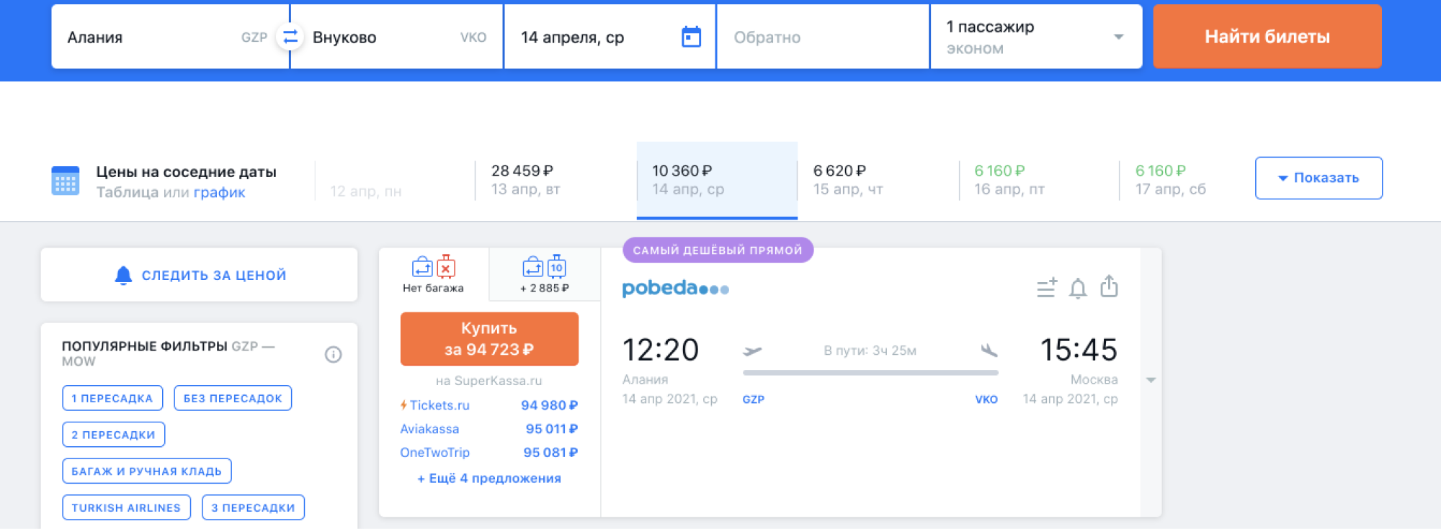Click return date field Обратно
This screenshot has width=1441, height=529.
point(823,37)
